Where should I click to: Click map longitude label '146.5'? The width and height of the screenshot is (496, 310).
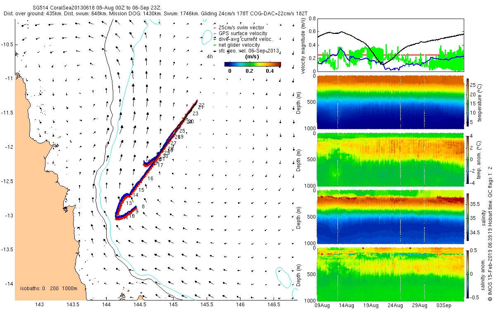coord(274,305)
